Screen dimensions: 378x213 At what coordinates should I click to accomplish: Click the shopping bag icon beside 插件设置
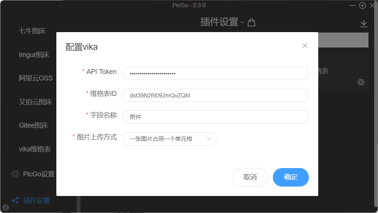251,23
